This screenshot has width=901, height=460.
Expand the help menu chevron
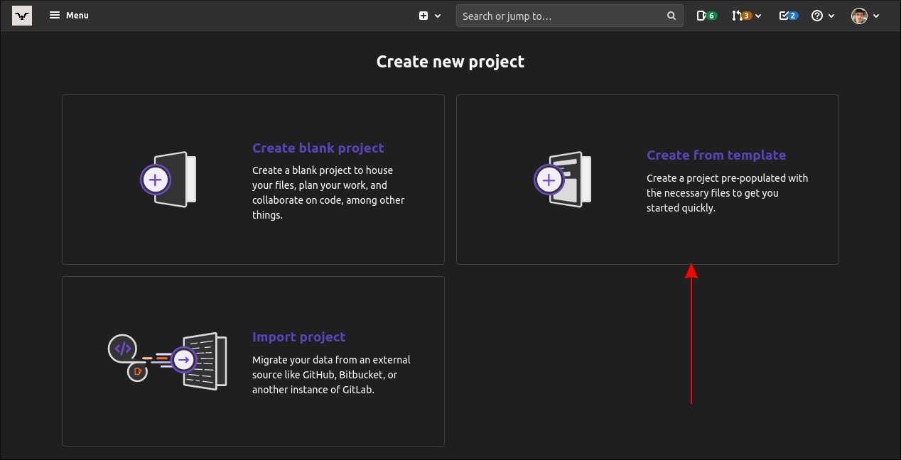(x=831, y=15)
